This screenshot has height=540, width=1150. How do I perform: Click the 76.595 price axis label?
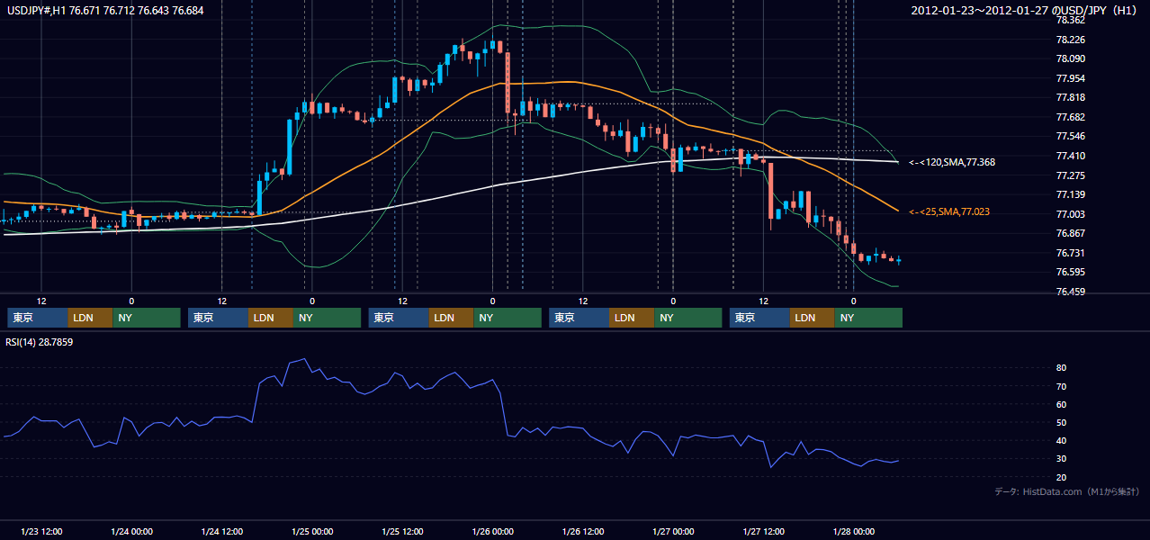(x=1070, y=272)
